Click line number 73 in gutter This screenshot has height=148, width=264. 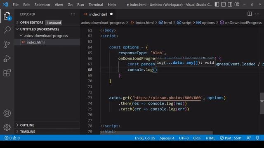coord(90,98)
